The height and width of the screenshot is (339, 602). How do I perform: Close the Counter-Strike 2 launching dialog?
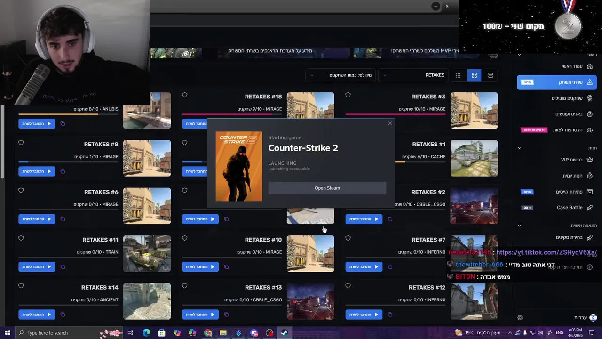point(390,123)
